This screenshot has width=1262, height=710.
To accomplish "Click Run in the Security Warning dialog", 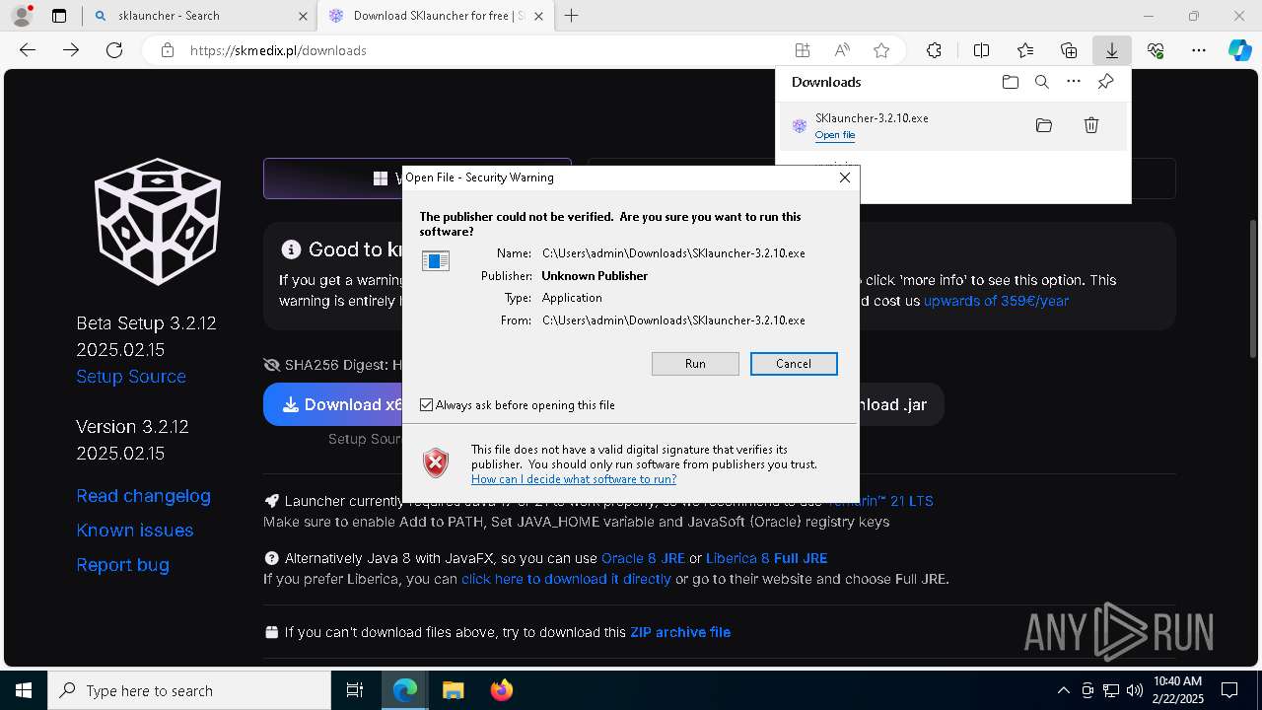I will tap(695, 364).
